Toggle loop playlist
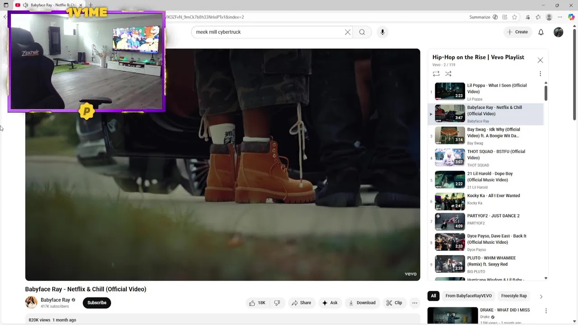578x325 pixels. point(436,74)
